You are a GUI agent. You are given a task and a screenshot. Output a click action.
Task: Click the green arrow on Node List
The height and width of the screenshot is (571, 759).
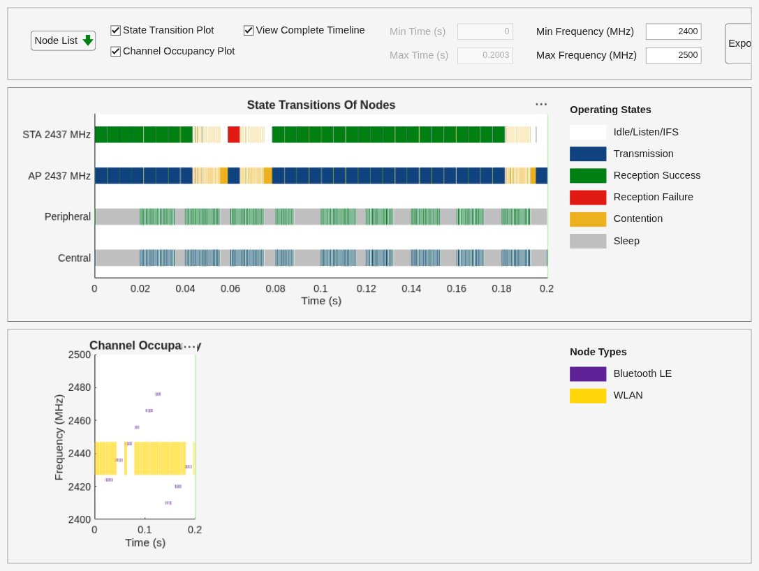(87, 40)
